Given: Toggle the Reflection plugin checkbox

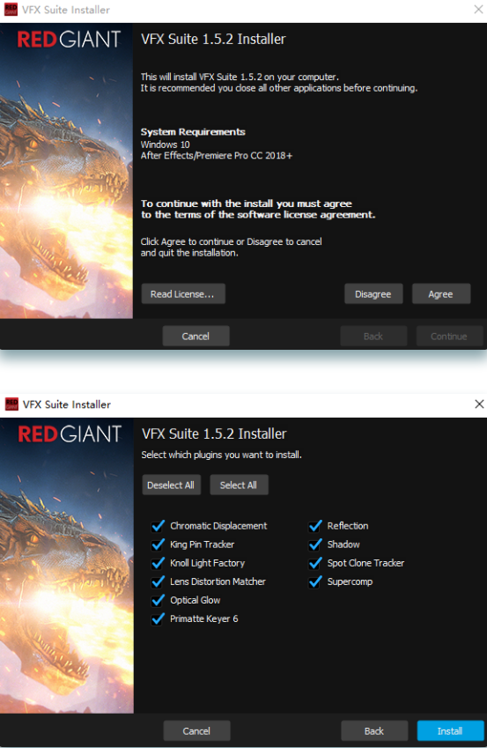Looking at the screenshot, I should (x=315, y=526).
